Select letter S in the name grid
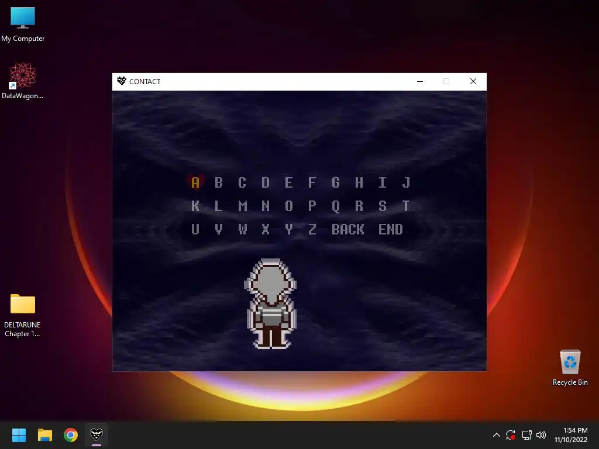This screenshot has height=449, width=599. pyautogui.click(x=383, y=206)
